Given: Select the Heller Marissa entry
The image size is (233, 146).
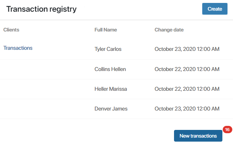Looking at the screenshot, I should pyautogui.click(x=111, y=89).
